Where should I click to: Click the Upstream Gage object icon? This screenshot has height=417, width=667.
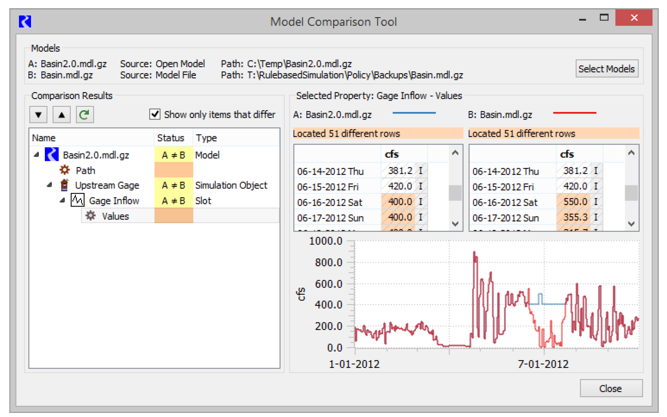pyautogui.click(x=64, y=185)
